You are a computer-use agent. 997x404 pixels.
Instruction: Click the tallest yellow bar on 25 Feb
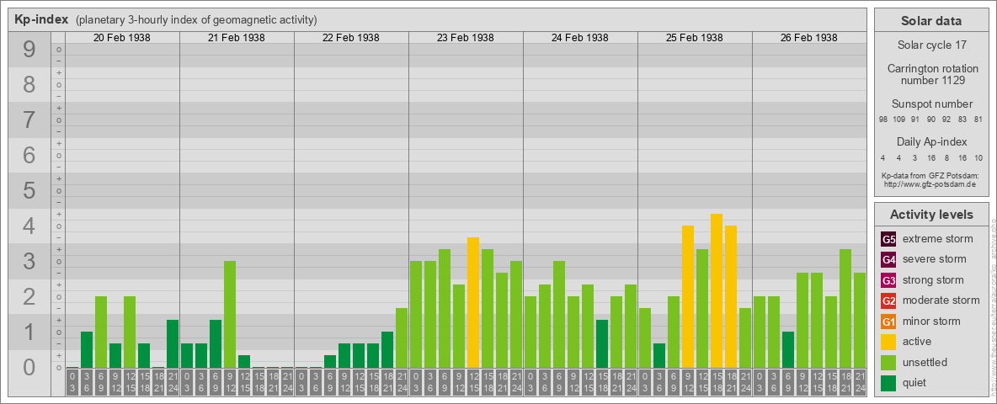(x=717, y=290)
